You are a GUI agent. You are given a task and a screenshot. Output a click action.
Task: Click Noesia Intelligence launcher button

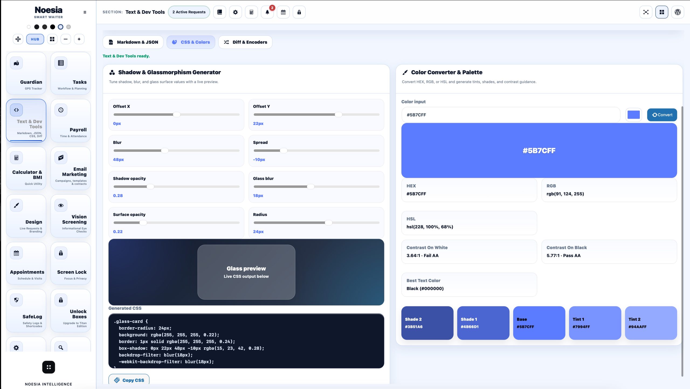coord(49,367)
